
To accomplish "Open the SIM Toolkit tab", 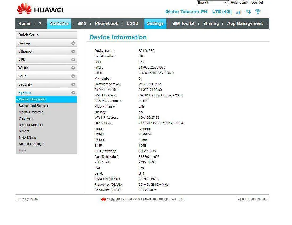I will click(x=183, y=23).
